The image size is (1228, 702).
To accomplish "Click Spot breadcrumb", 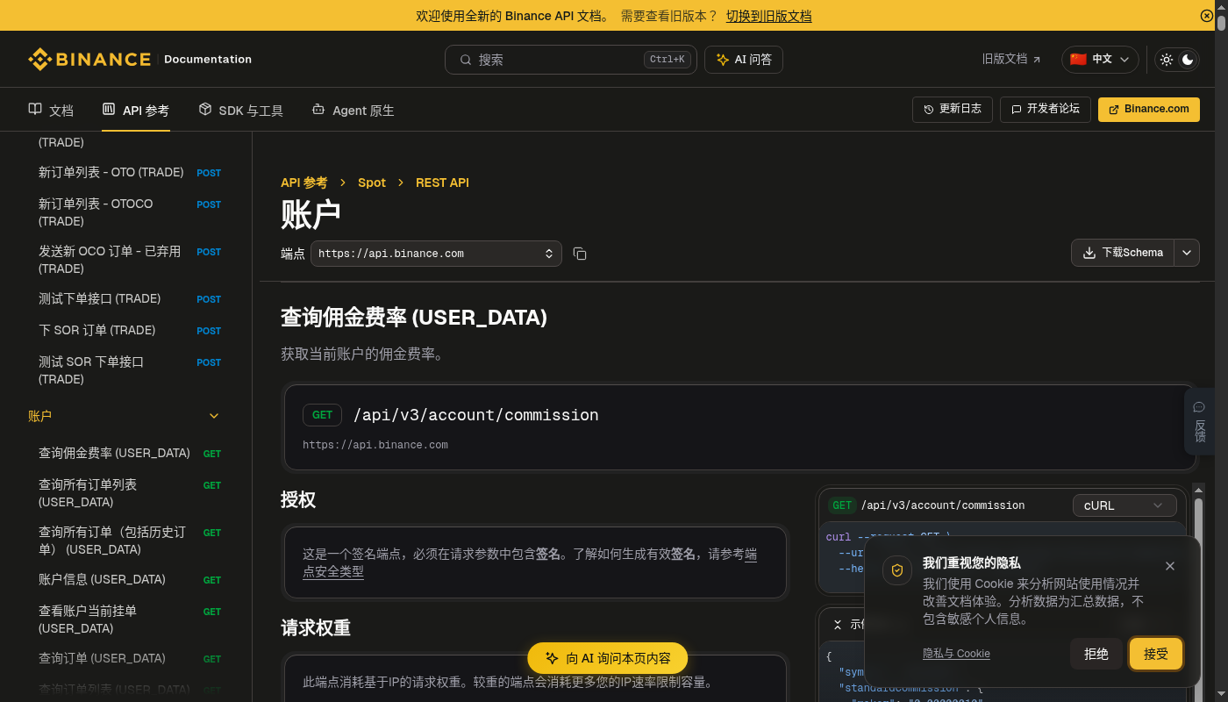I will coord(372,183).
